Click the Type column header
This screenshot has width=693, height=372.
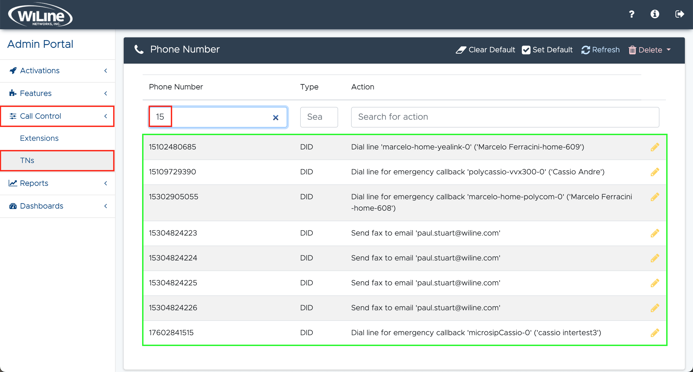309,87
